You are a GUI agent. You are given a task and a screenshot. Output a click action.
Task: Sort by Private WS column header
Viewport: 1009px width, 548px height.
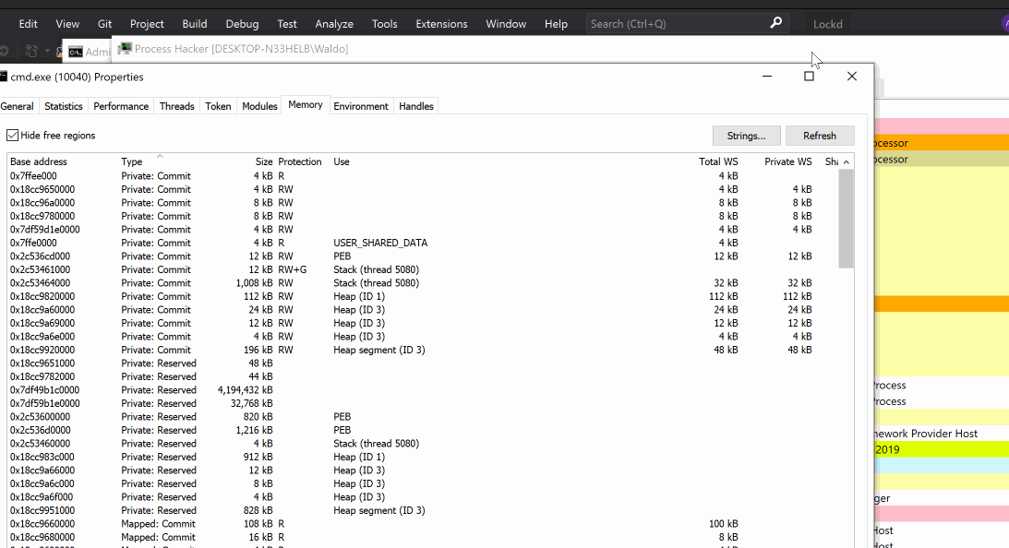[x=788, y=161]
